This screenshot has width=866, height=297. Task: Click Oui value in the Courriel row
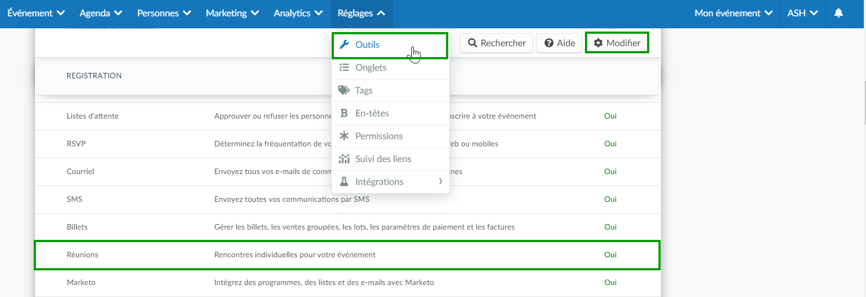tap(611, 171)
